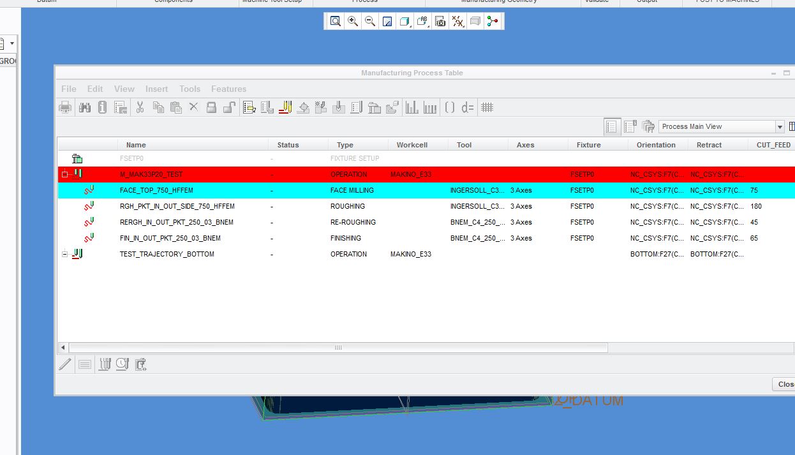Click the Refit zoom icon in graphics toolbar

pos(335,22)
